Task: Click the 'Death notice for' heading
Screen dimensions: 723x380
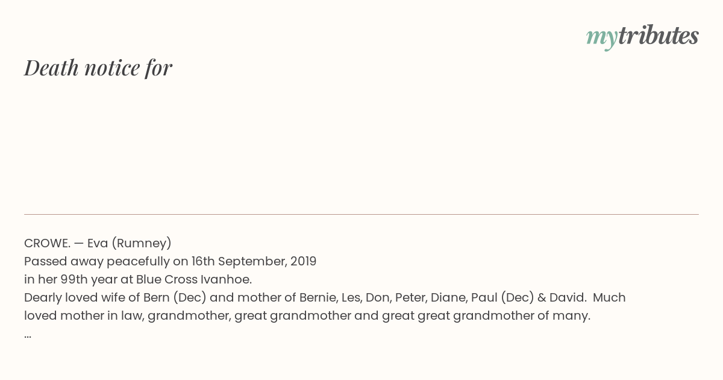Action: coord(98,68)
